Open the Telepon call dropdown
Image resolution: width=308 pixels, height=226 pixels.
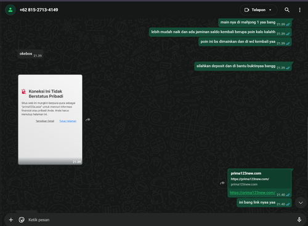259,10
